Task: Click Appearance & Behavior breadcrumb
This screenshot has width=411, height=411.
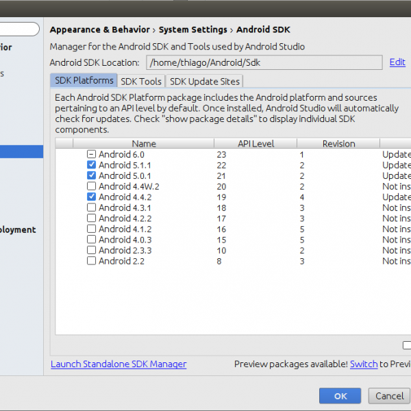Action: (100, 29)
